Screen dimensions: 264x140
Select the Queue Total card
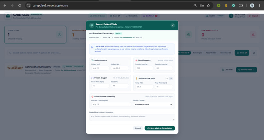tap(35, 35)
